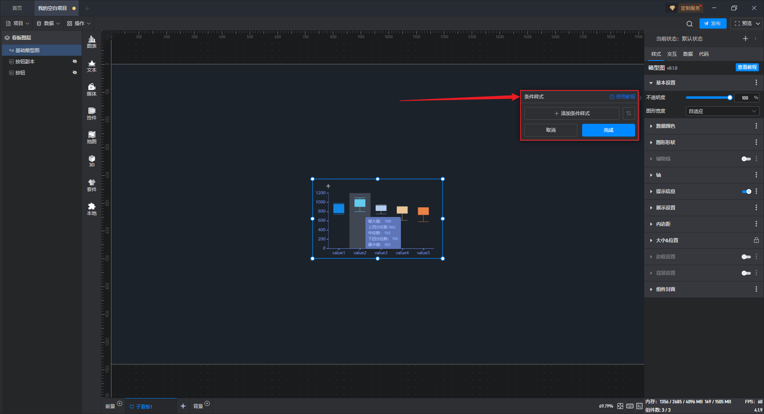
Task: Click the plus icon next to 默认状态
Action: pos(745,38)
